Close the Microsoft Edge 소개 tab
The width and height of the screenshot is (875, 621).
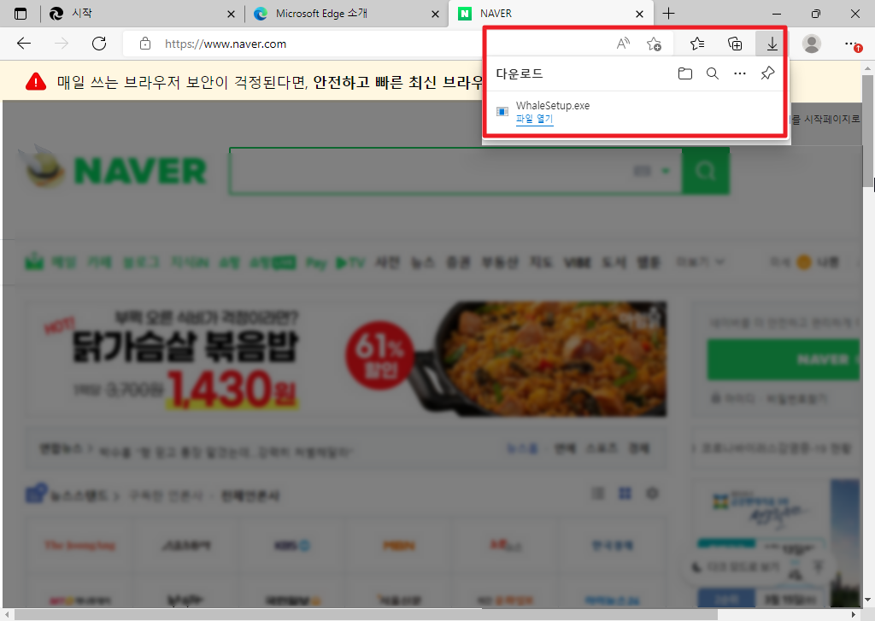coord(435,14)
